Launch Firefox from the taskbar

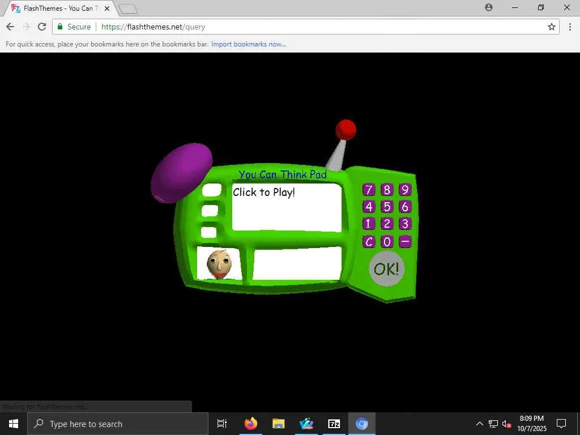(x=250, y=424)
